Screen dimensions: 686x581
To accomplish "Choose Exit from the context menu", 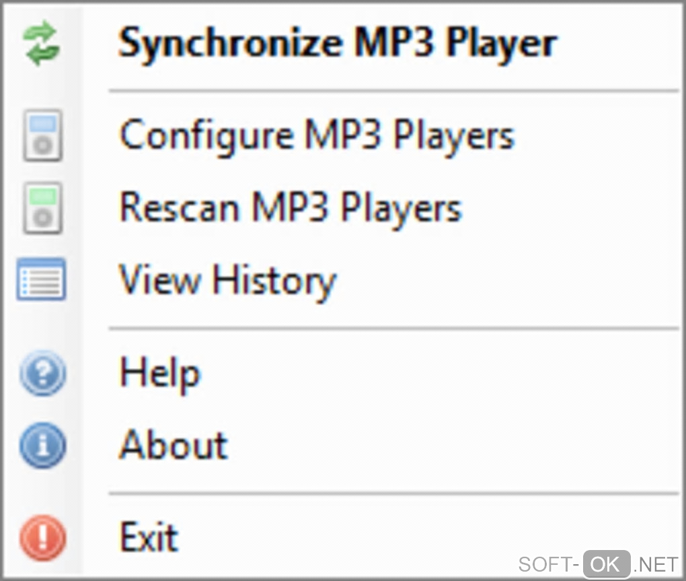I will tap(149, 537).
